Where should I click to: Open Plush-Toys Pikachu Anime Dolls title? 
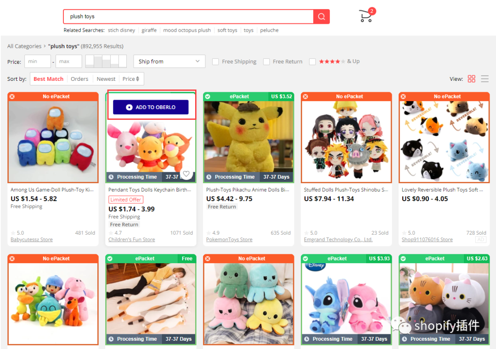point(248,190)
